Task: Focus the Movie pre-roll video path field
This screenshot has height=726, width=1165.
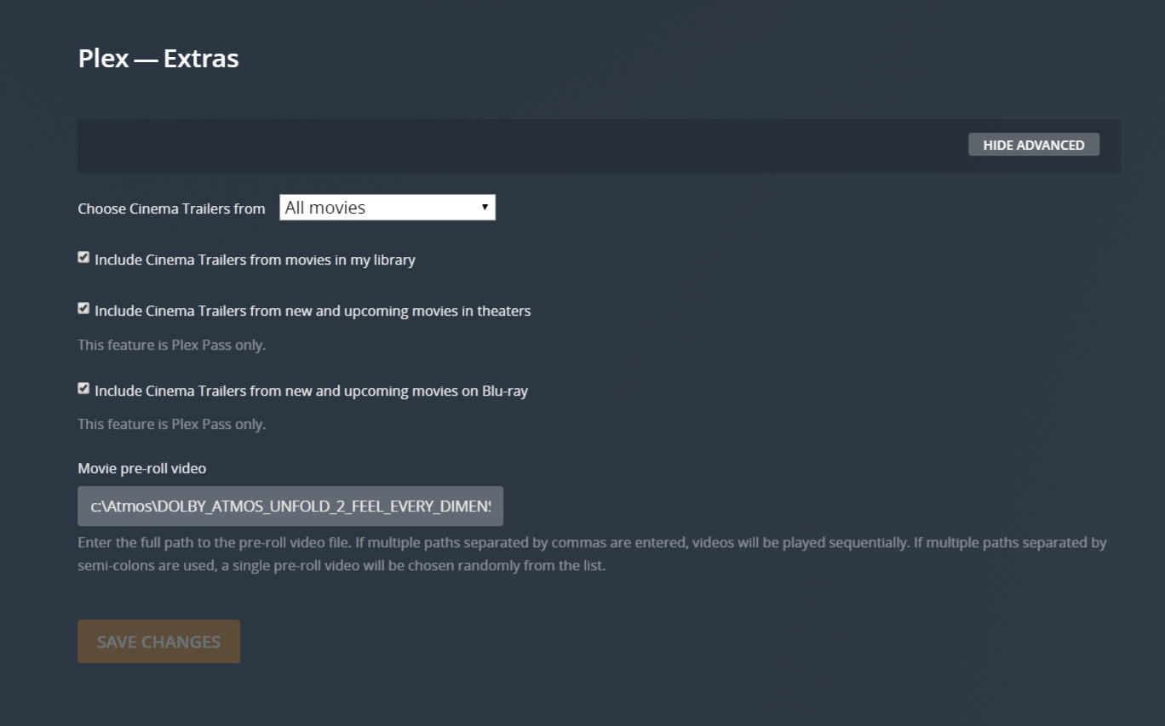Action: pyautogui.click(x=290, y=506)
